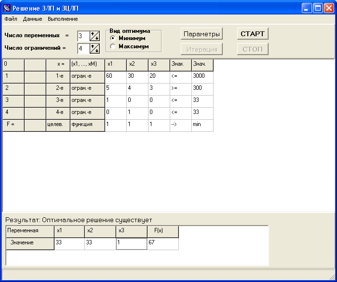Click the F(x) result value 67

tap(163, 244)
